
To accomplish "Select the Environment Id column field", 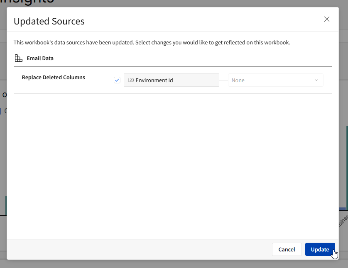I will [171, 80].
